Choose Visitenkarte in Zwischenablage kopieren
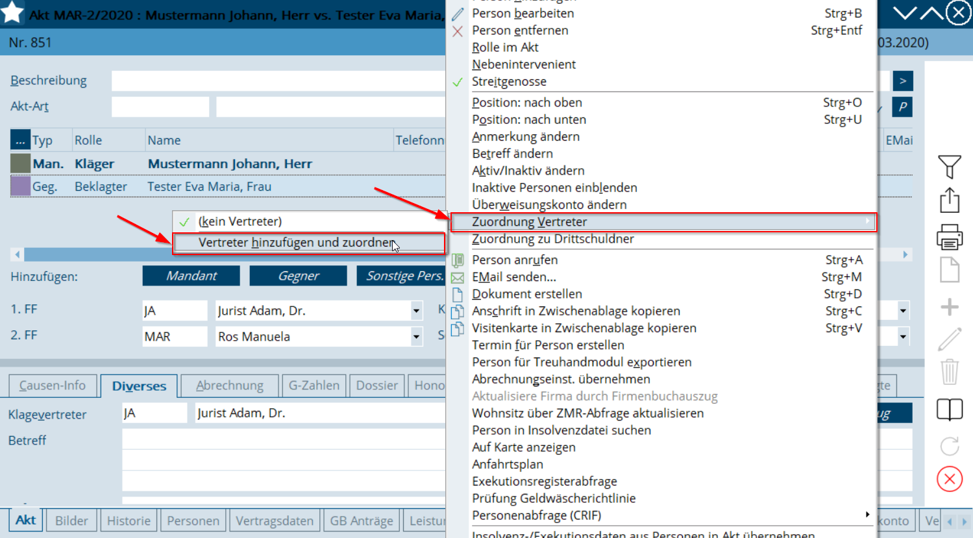 click(662, 328)
